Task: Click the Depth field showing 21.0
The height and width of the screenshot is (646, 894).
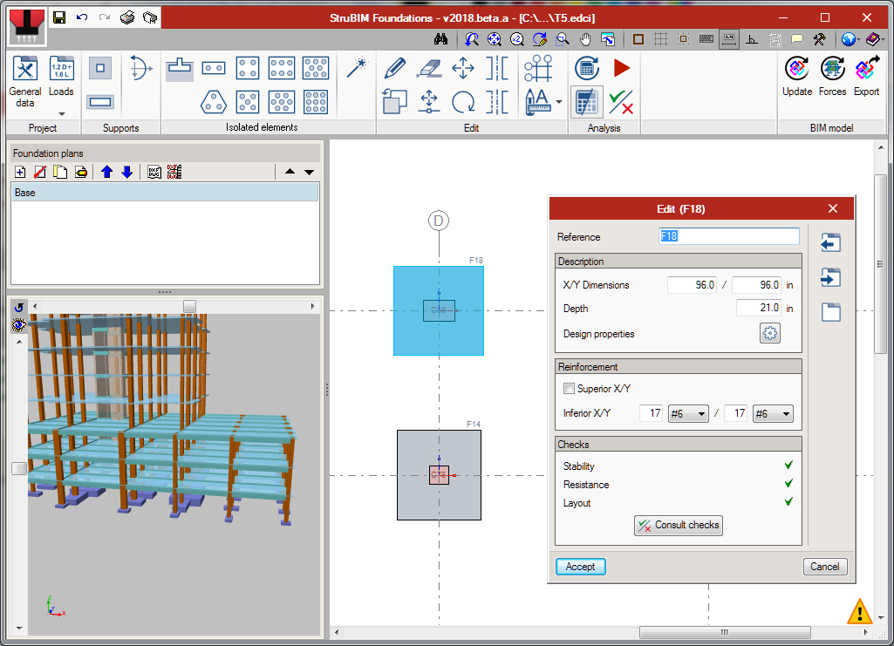Action: point(758,309)
